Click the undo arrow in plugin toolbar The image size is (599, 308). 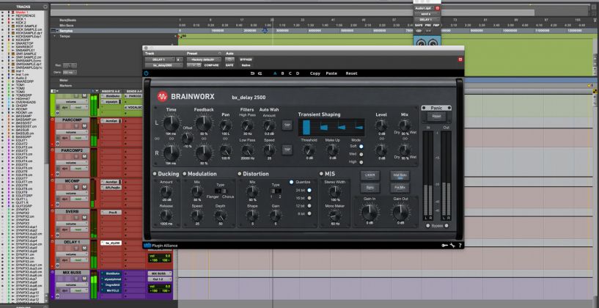click(252, 73)
